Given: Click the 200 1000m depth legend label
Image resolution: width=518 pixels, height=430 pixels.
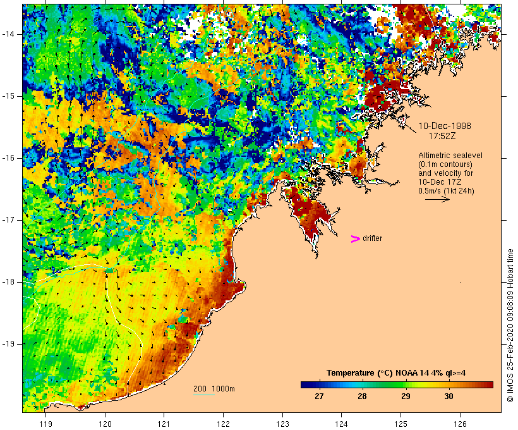Looking at the screenshot, I should tap(214, 388).
